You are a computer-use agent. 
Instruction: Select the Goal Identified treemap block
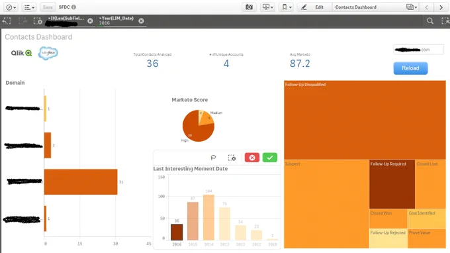click(427, 219)
